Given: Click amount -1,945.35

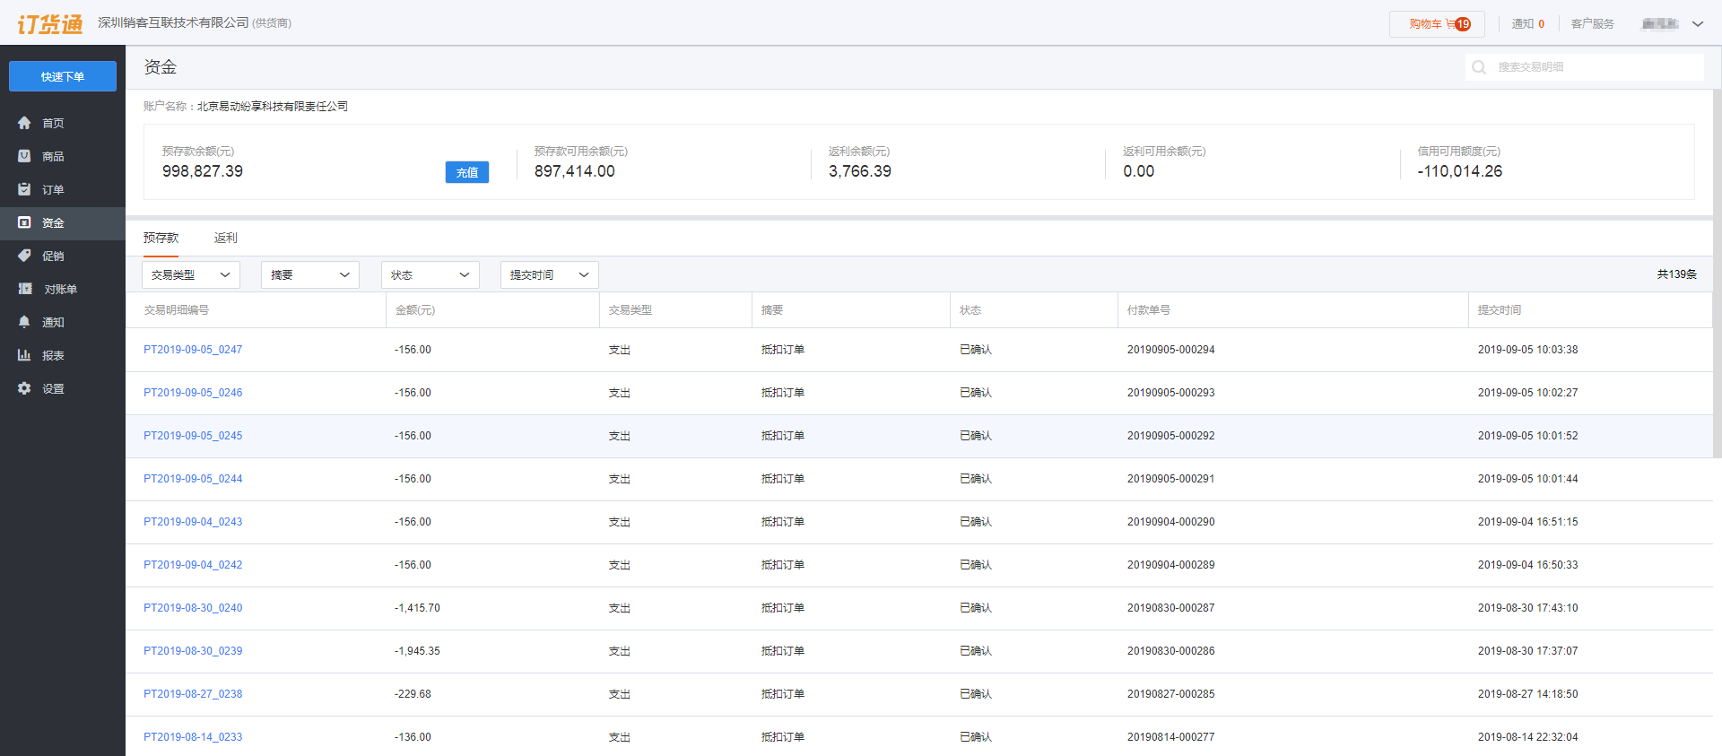Looking at the screenshot, I should pos(417,651).
